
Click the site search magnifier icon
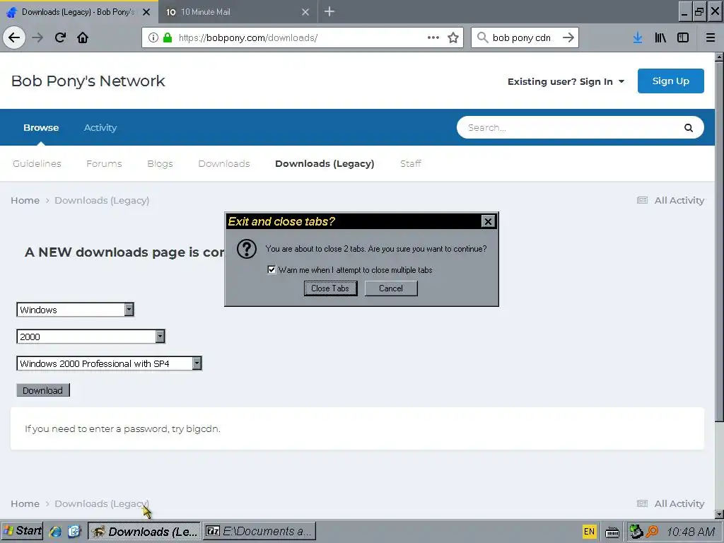689,128
